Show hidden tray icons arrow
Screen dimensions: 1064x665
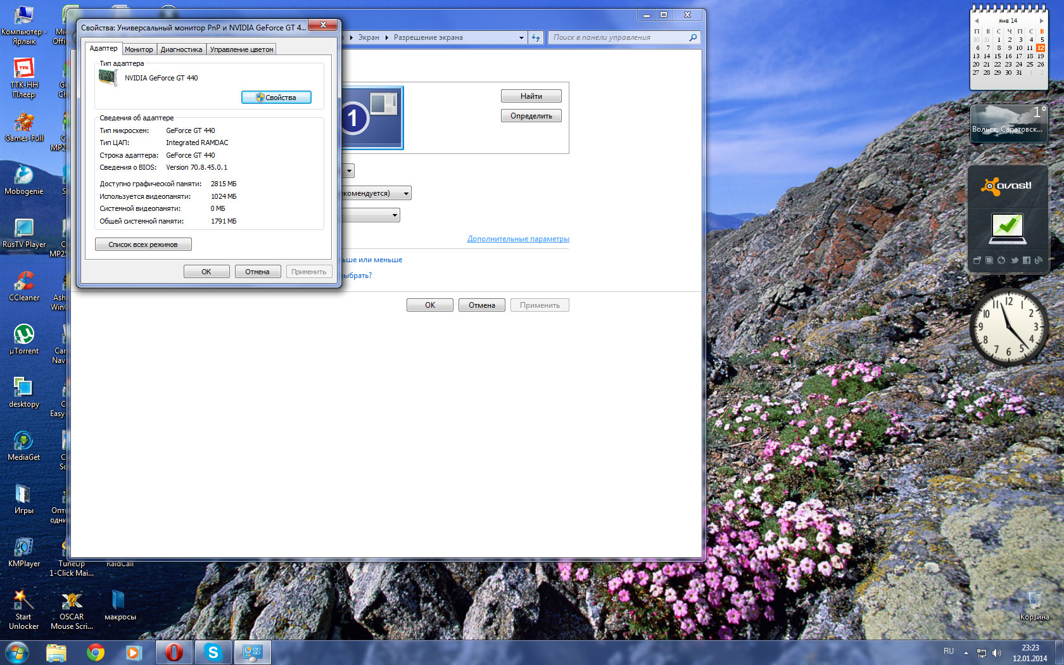click(966, 652)
